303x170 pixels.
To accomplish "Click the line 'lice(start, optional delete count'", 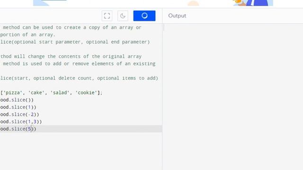I will (79, 78).
